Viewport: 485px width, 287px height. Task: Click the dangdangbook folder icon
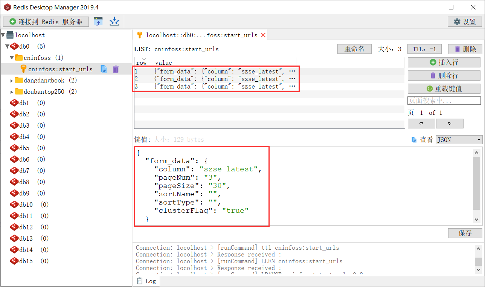tap(19, 80)
